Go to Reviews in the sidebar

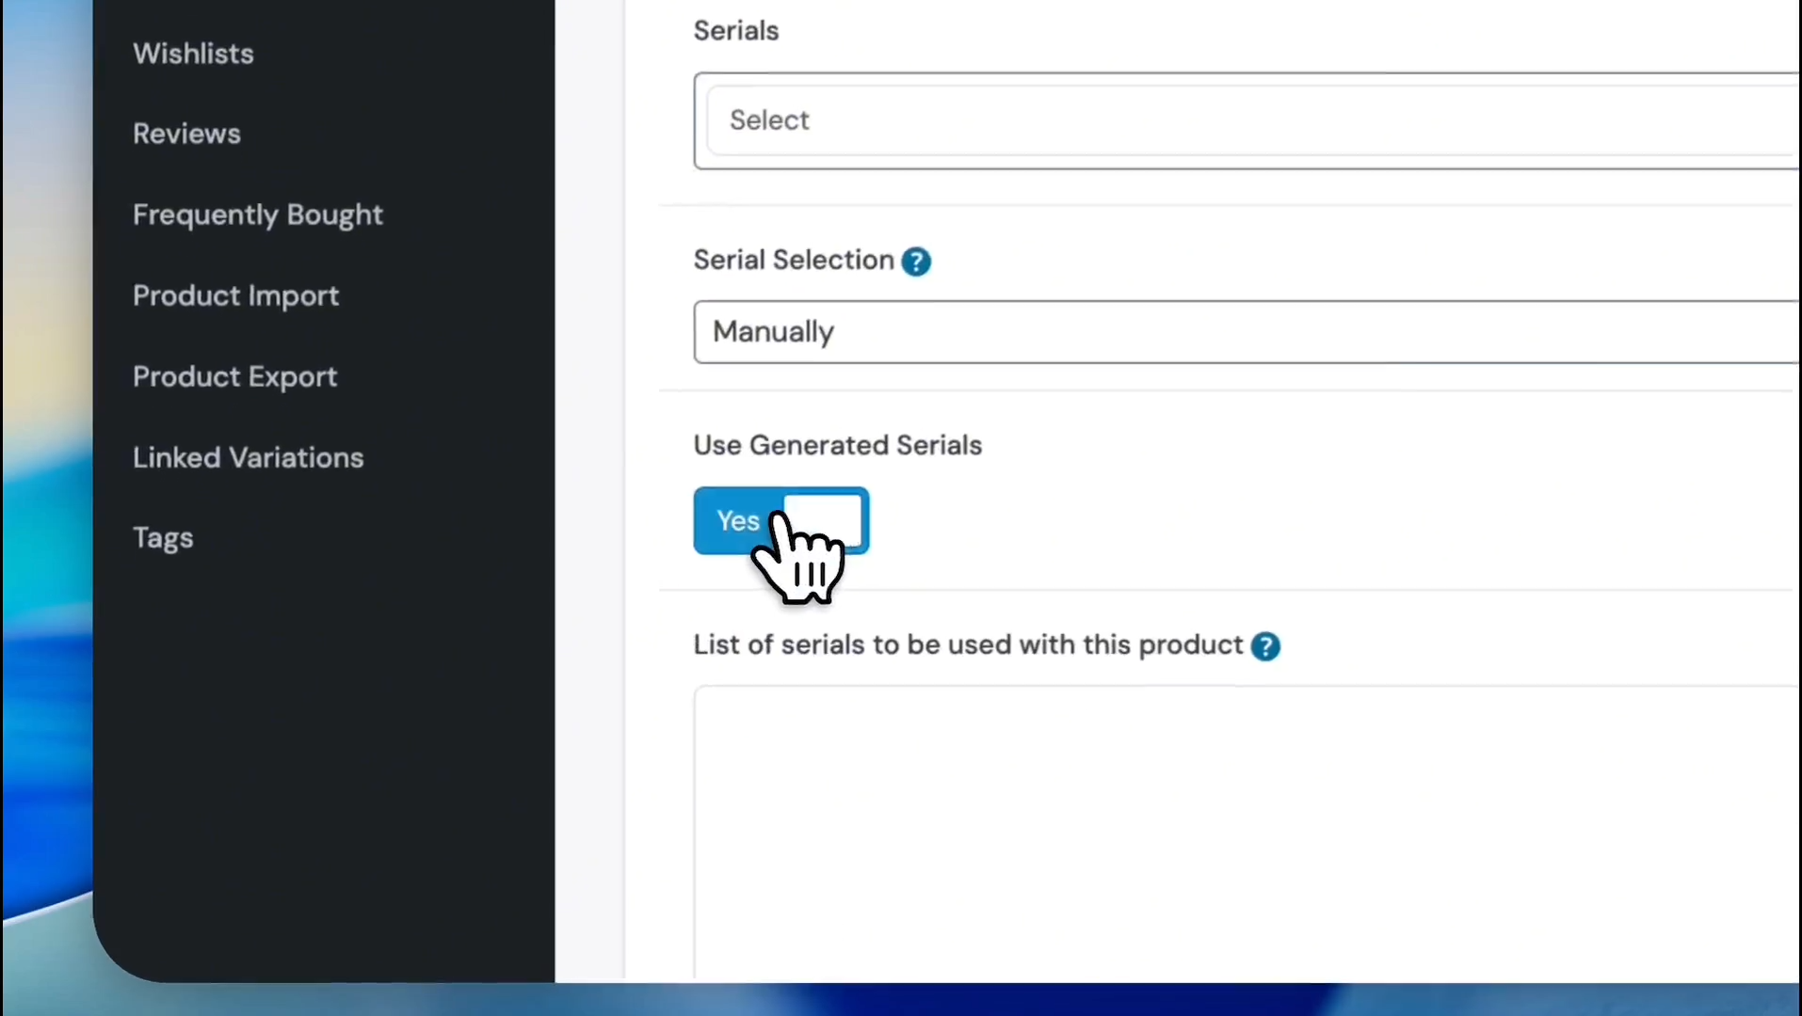click(x=186, y=134)
